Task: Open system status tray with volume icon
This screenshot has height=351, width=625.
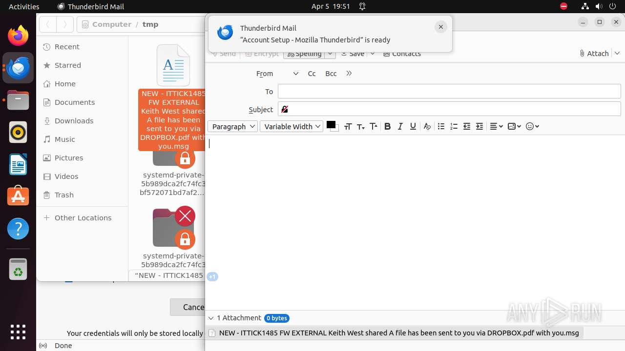Action: (x=599, y=6)
